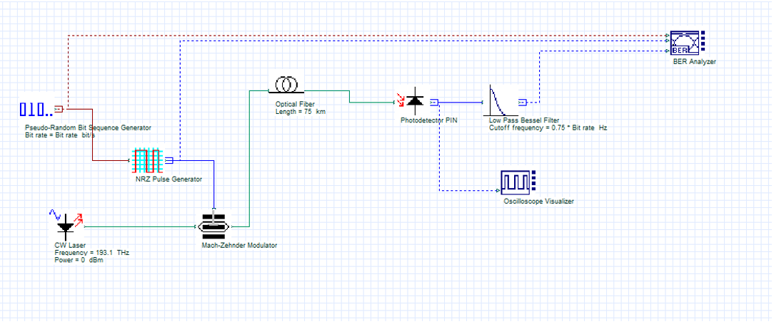Select the Pseudo-Random Bit Sequence Generator icon

[x=35, y=110]
